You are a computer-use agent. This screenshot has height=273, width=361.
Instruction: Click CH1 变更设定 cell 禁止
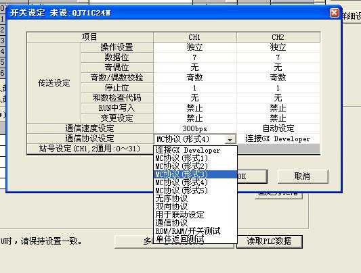pyautogui.click(x=195, y=118)
